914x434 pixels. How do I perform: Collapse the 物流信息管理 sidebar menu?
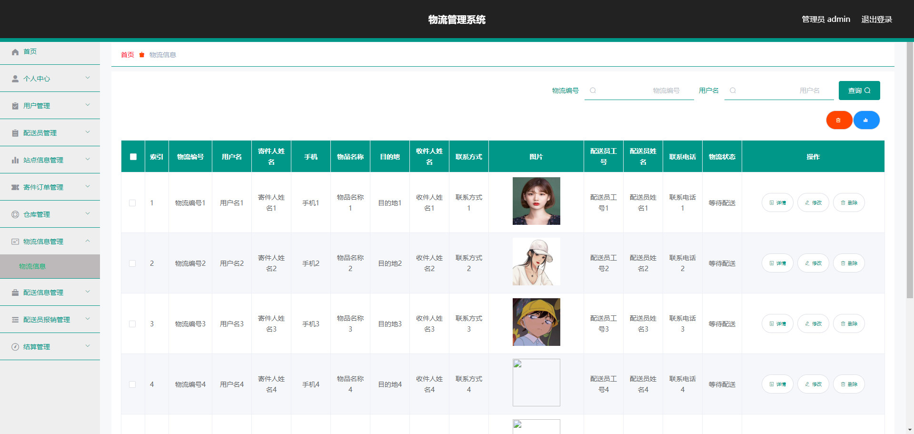(x=50, y=242)
